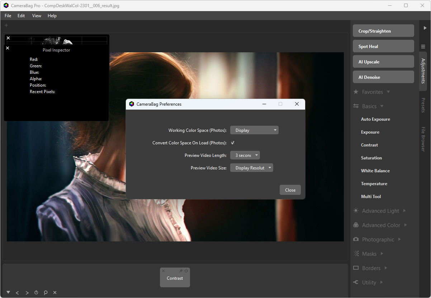431x298 pixels.
Task: Click the histogram graph at the top
Action: 57,40
